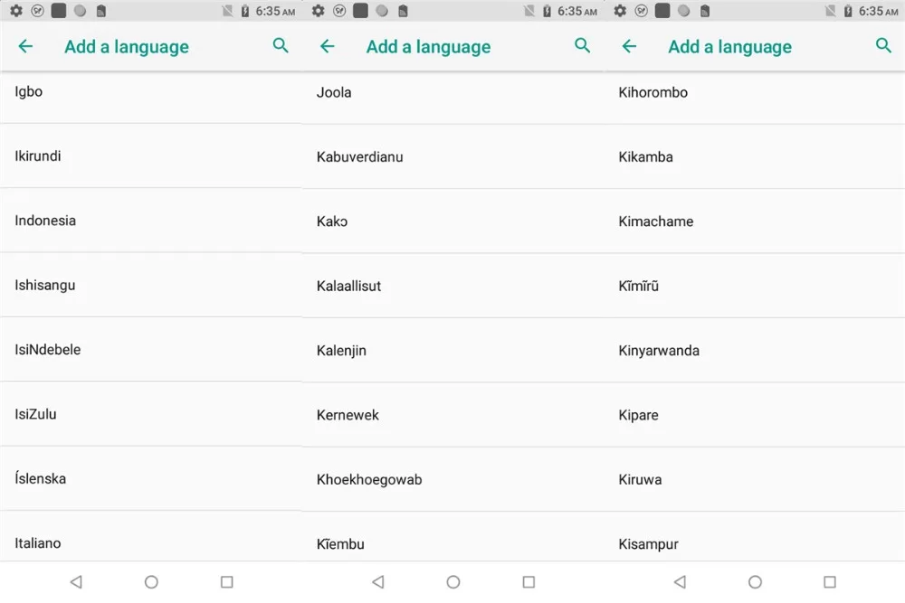Choose IsiZulu language
905x603 pixels.
150,414
